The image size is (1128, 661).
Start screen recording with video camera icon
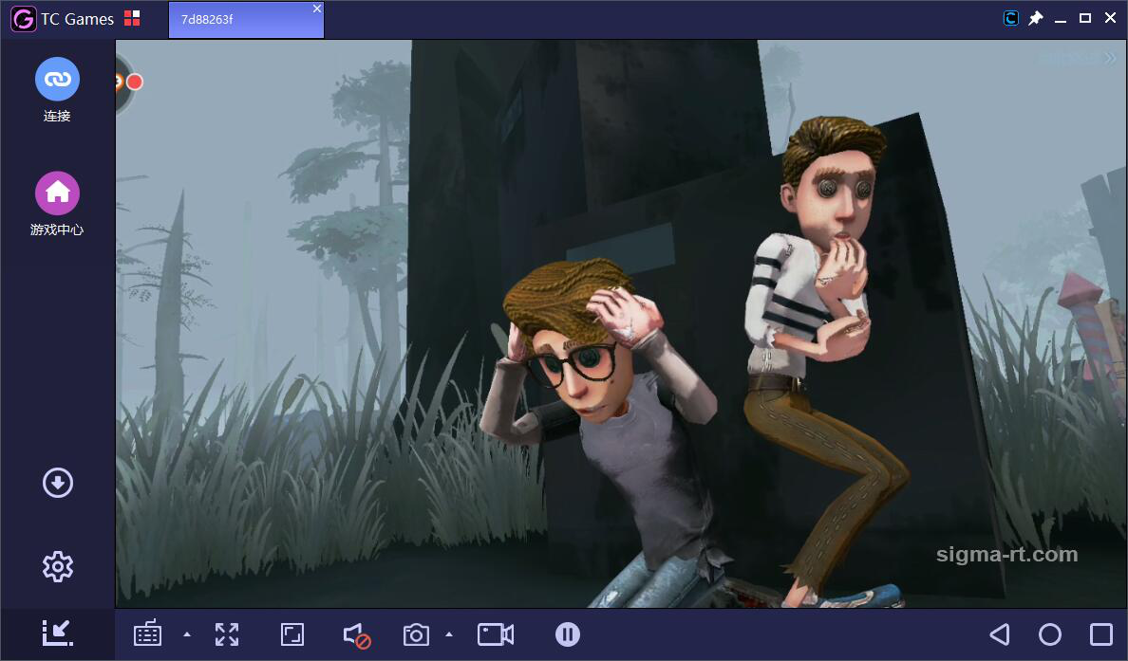496,634
